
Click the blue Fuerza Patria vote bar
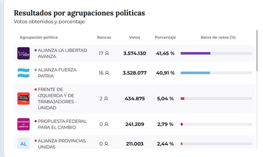(195, 73)
